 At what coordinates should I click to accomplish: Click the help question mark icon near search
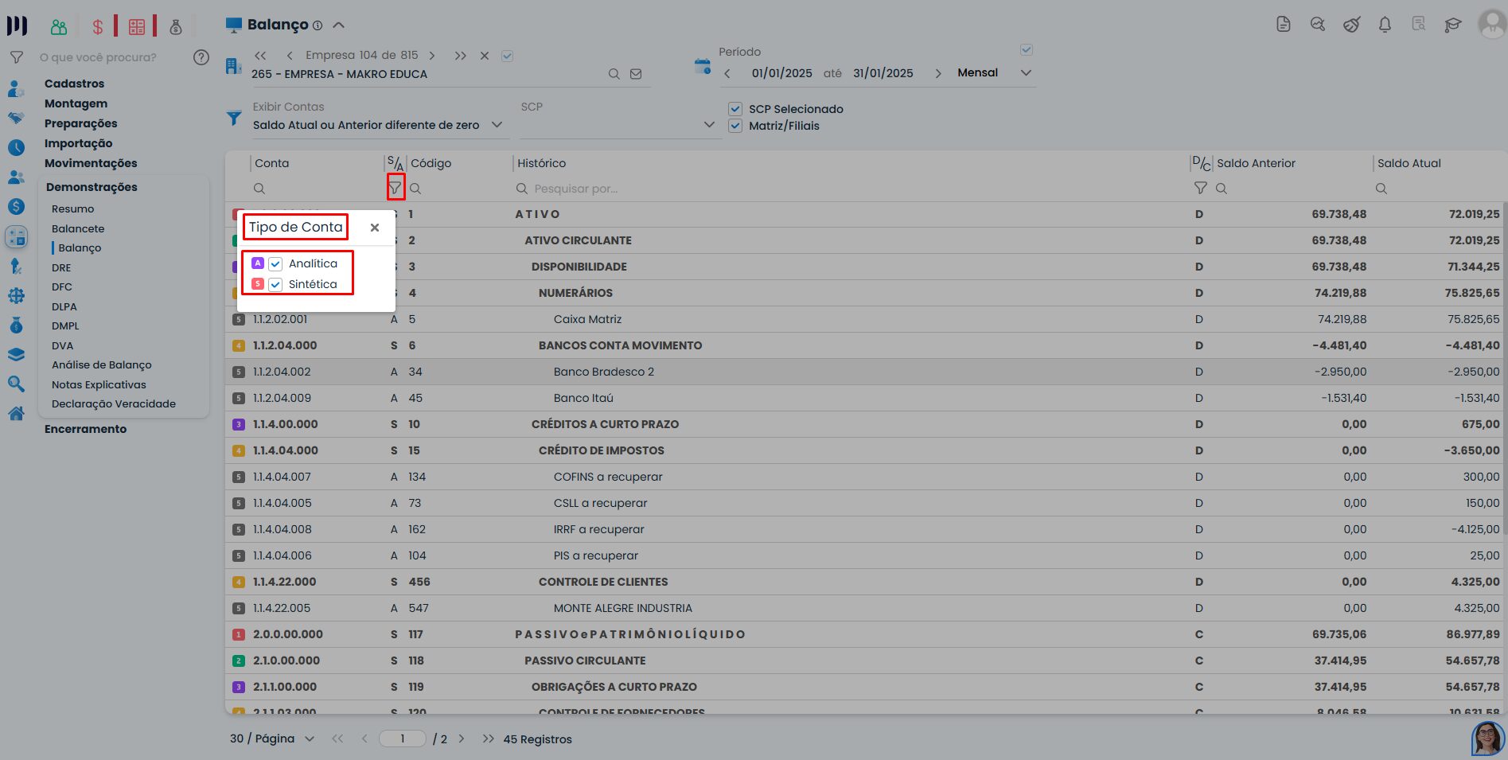pyautogui.click(x=201, y=57)
